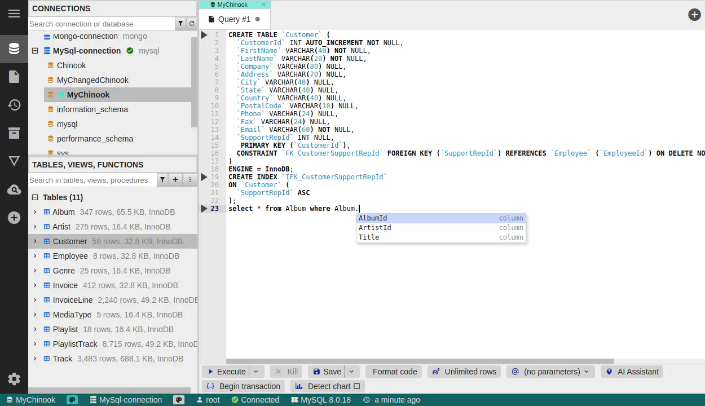Open the (no parameters) dropdown

tap(550, 372)
